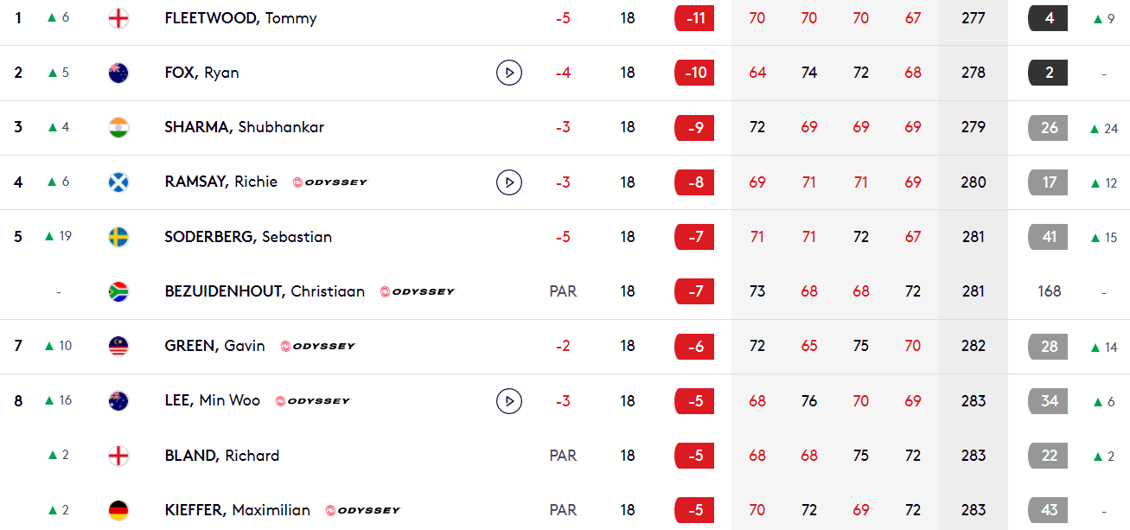The image size is (1130, 530).
Task: Click Gavin Green's -6 score badge
Action: click(694, 346)
